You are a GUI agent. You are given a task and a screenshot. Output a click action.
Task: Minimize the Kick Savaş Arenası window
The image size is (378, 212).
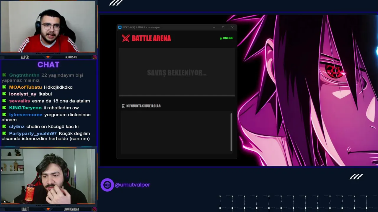click(x=214, y=27)
